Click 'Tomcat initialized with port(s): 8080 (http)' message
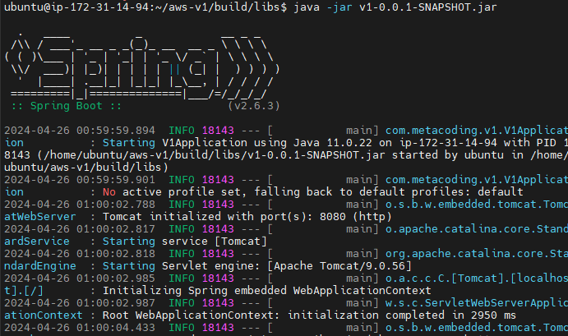The image size is (568, 336). 247,217
